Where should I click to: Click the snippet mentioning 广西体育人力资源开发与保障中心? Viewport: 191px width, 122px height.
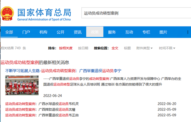tap(112, 82)
